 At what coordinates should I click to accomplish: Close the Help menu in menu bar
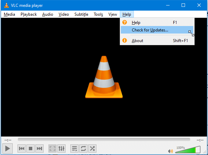(127, 14)
